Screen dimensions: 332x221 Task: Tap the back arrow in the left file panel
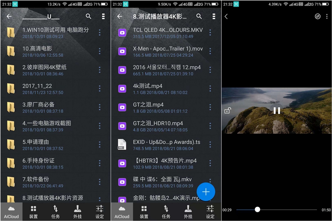click(9, 16)
